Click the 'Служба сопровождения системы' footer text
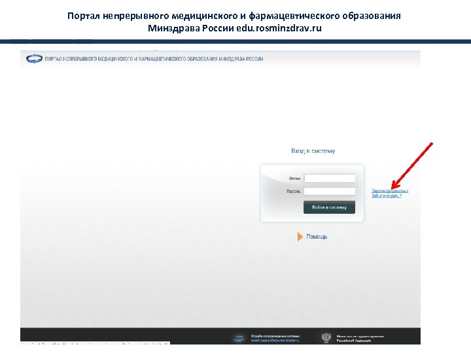Viewport: 471px width, 353px height. click(276, 336)
